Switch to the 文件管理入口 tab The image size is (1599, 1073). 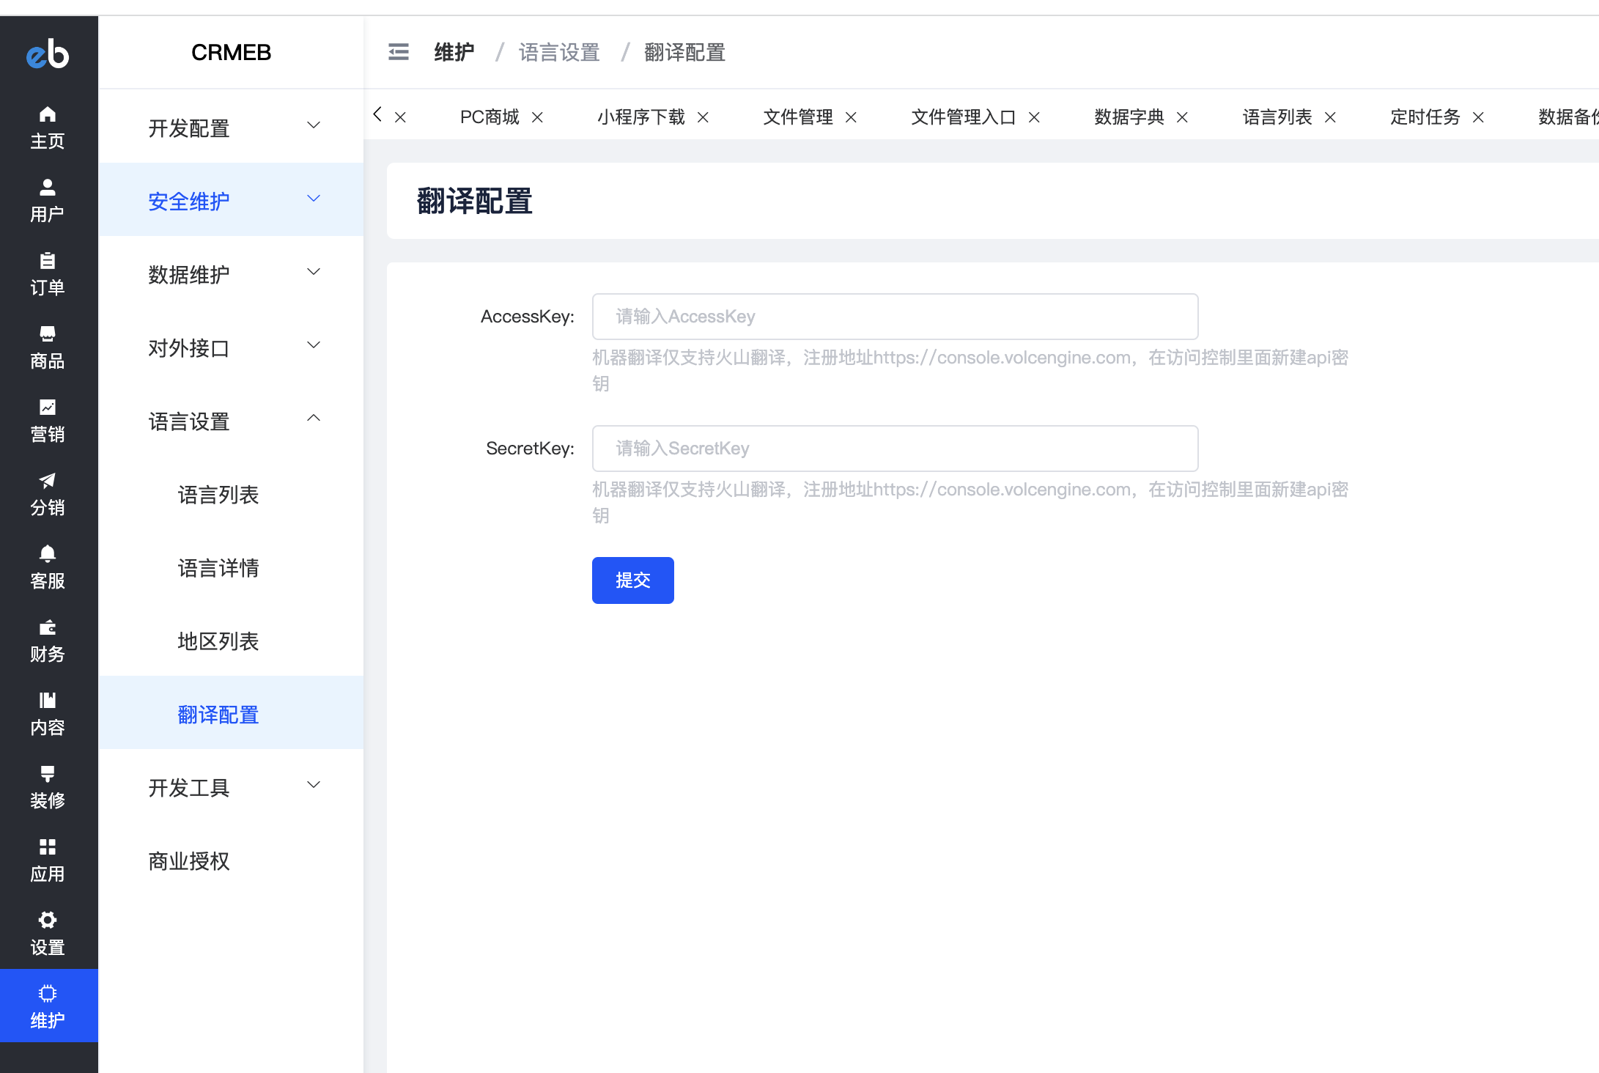964,117
